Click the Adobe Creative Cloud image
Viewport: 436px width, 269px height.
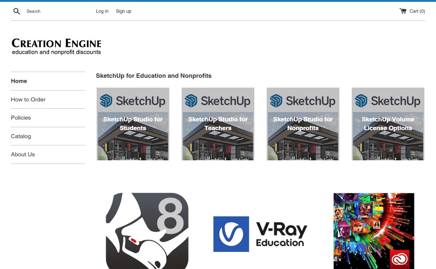pos(374,231)
